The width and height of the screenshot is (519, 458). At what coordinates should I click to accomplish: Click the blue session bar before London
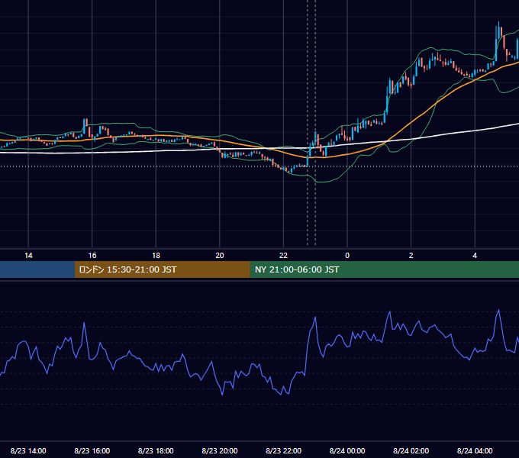click(x=37, y=269)
